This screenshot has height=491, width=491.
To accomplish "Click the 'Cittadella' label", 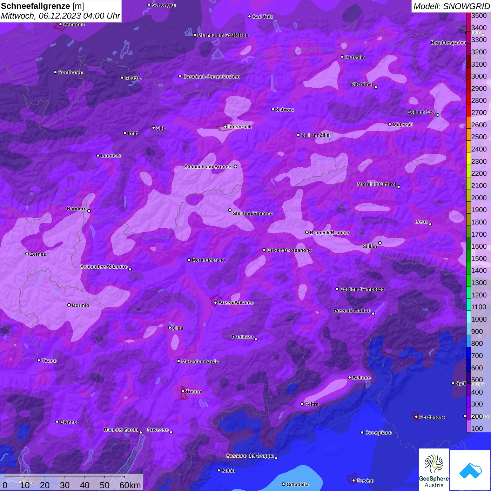I will click(297, 484).
